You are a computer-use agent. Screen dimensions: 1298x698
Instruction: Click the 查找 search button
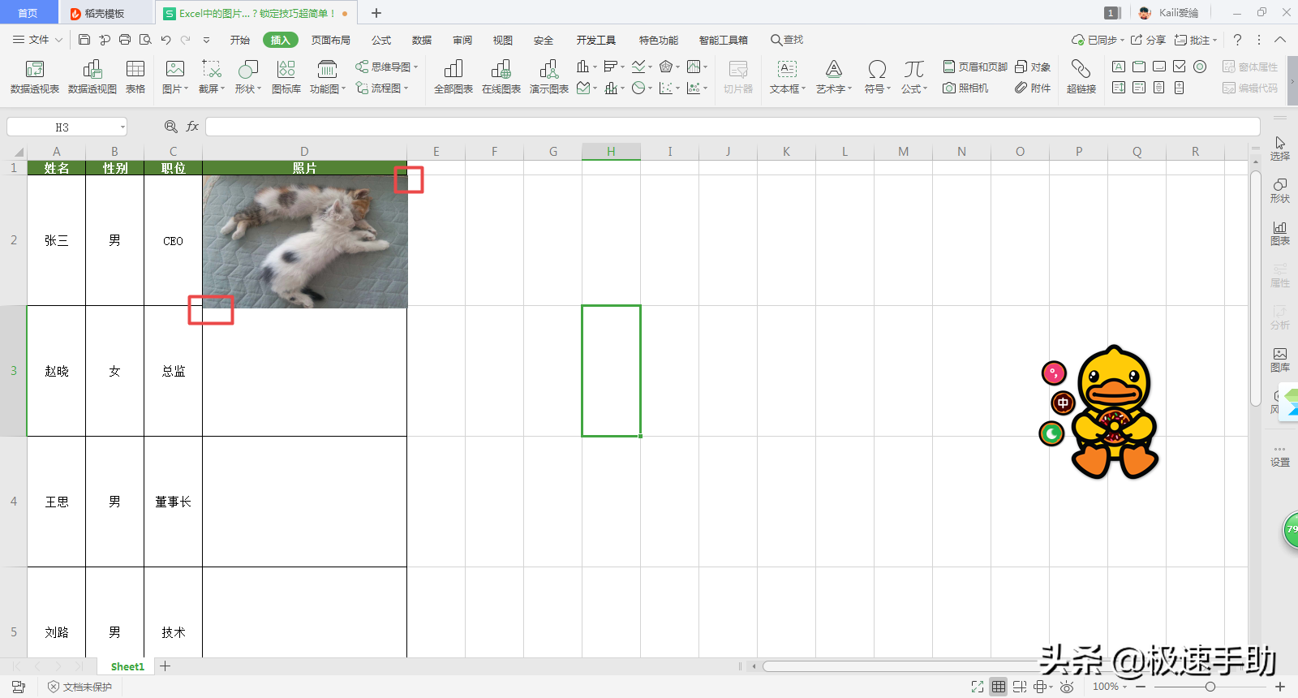point(787,40)
